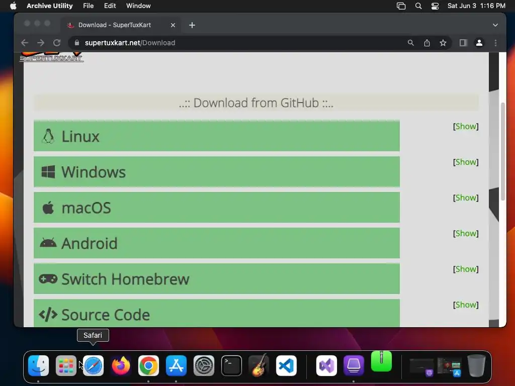Open the Archive Utility menu
Image resolution: width=515 pixels, height=386 pixels.
point(50,6)
